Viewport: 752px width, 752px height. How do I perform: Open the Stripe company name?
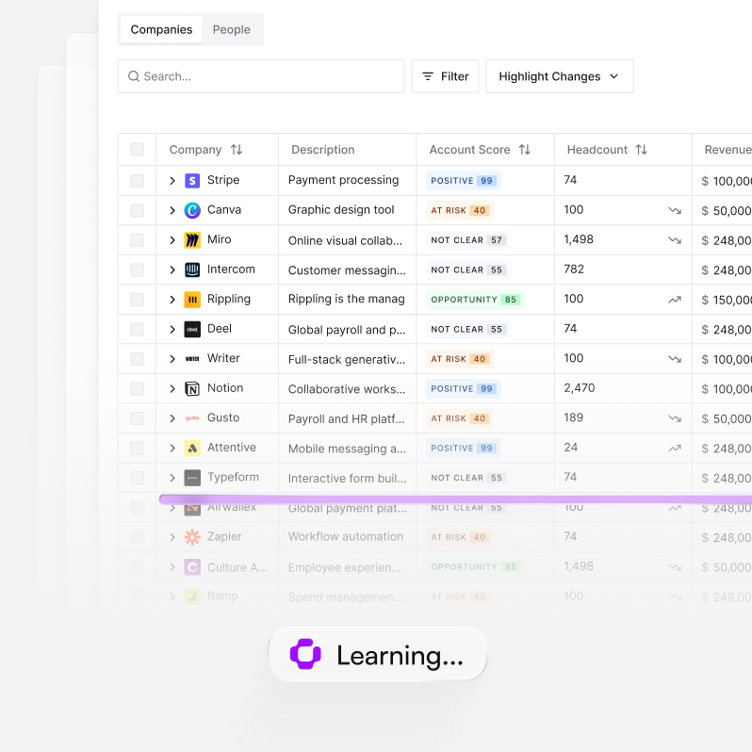223,180
